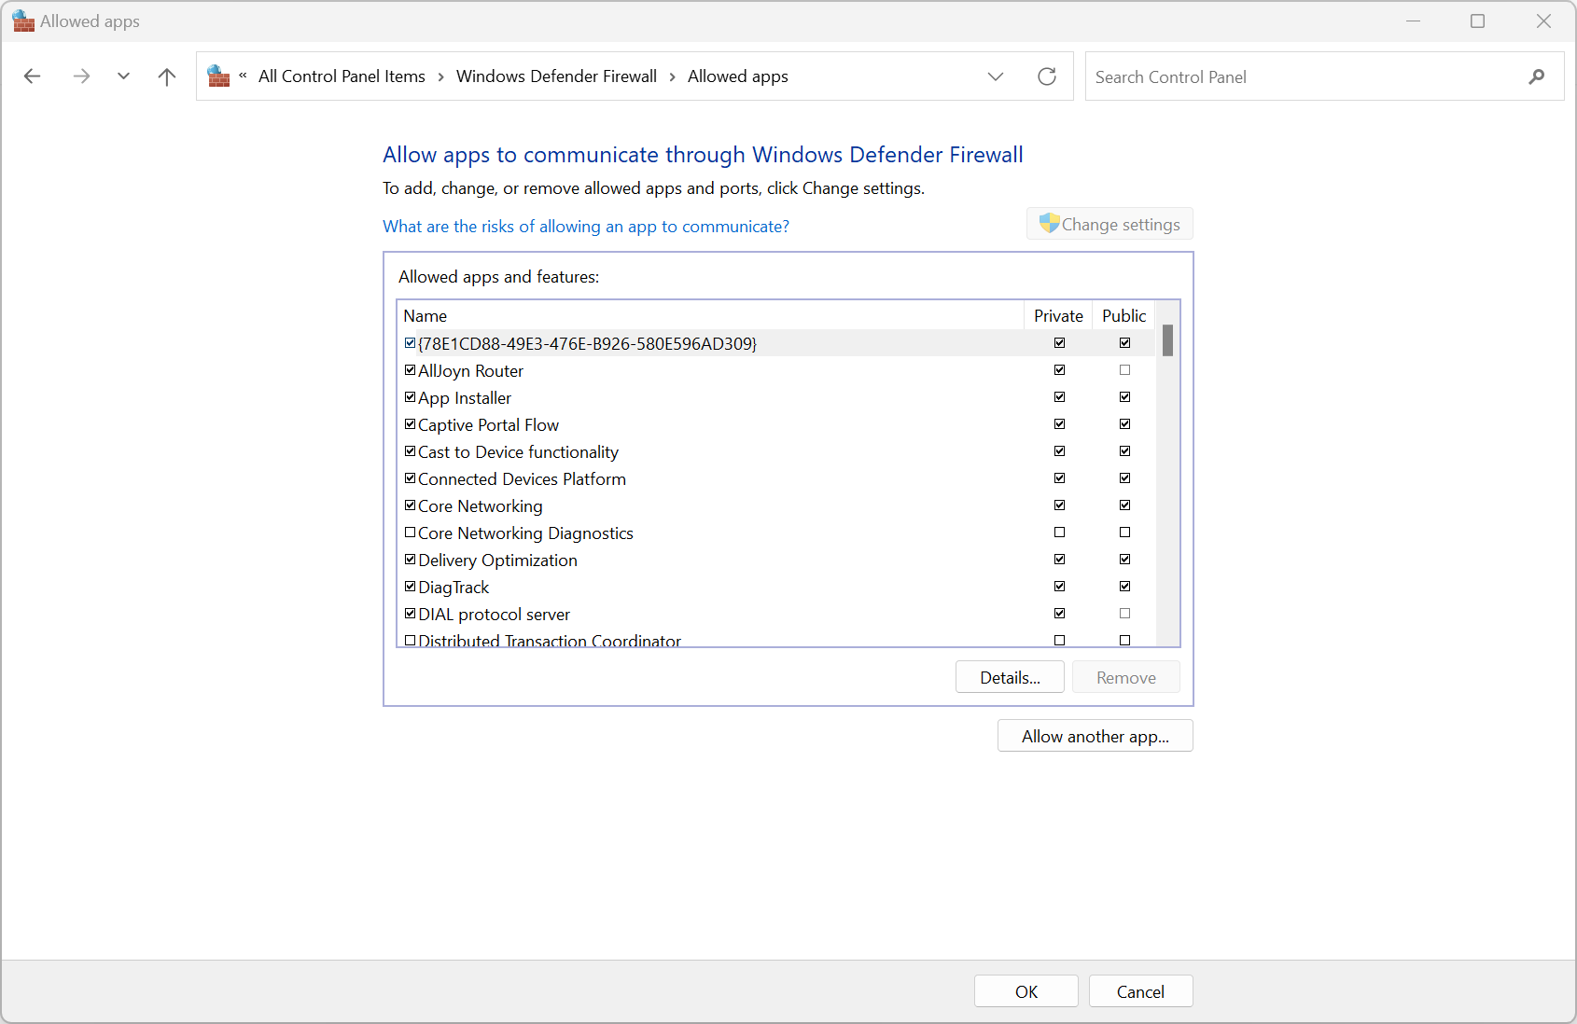The width and height of the screenshot is (1577, 1024).
Task: Click the forward navigation arrow
Action: [81, 76]
